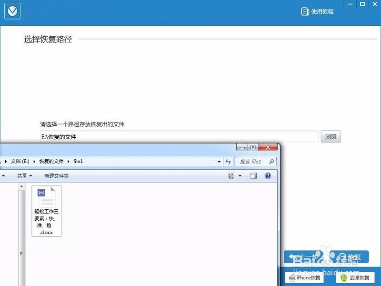
Task: Click the navigation pane scroll up arrow
Action: coord(21,186)
